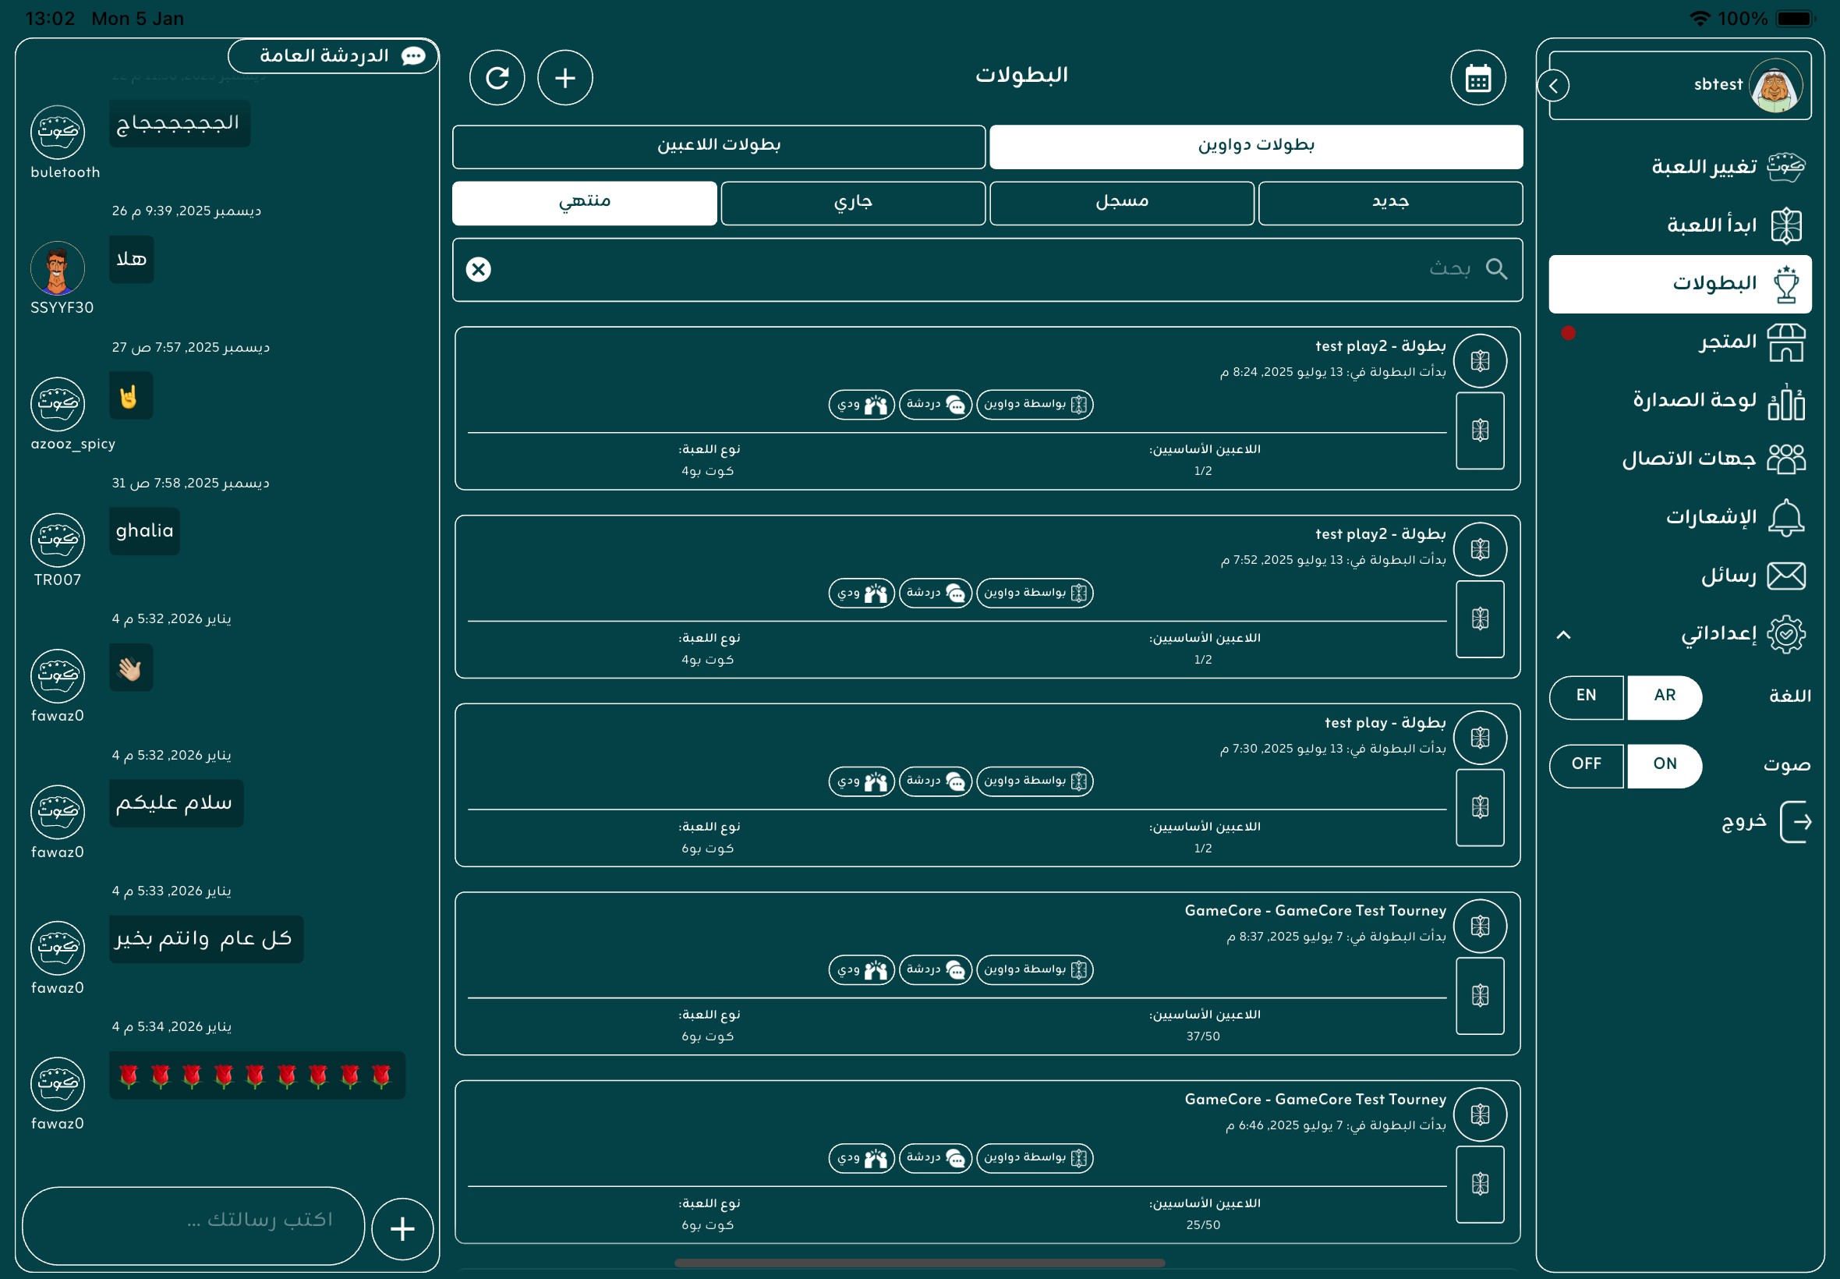Select AR language option
1840x1279 pixels.
click(x=1664, y=696)
